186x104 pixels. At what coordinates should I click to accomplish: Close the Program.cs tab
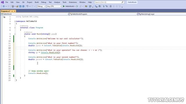pyautogui.click(x=15, y=11)
